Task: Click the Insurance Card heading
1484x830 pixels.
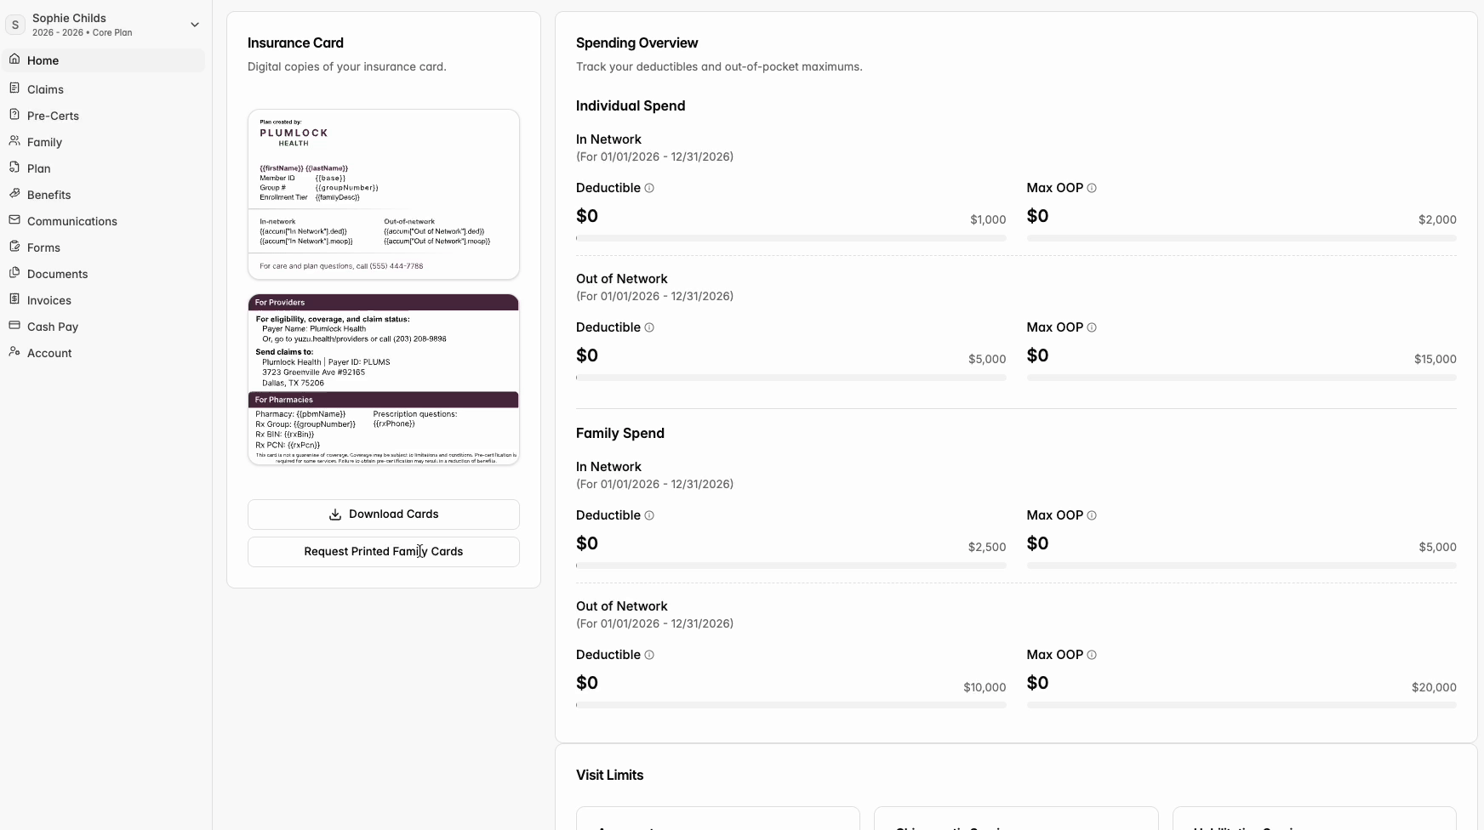Action: coord(295,43)
